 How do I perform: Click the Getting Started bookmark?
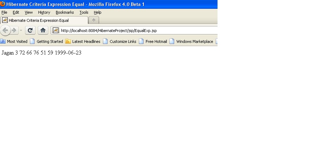point(47,41)
